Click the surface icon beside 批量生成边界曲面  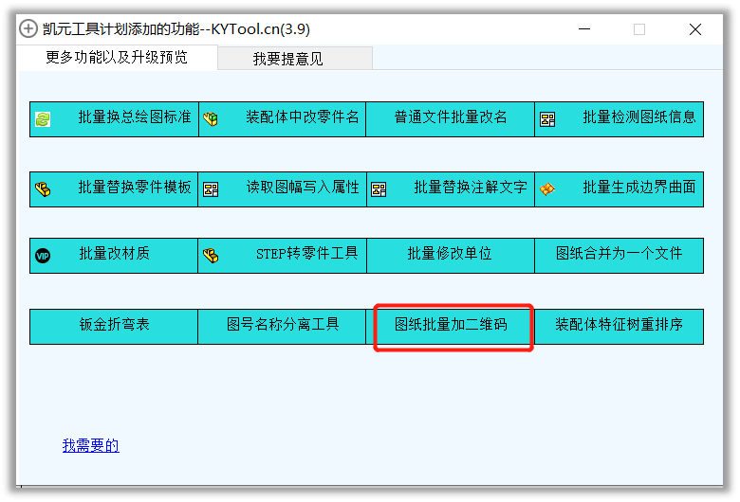pos(547,189)
